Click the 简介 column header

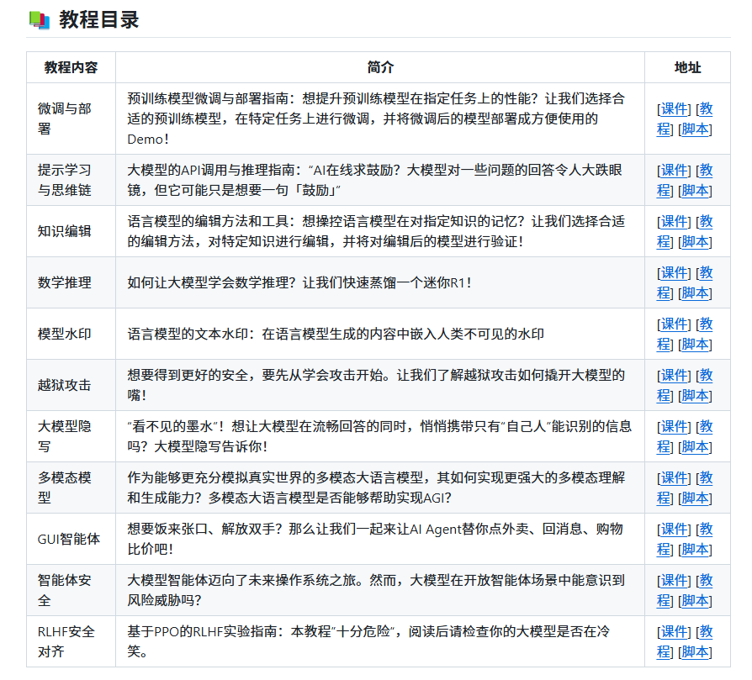click(x=380, y=68)
